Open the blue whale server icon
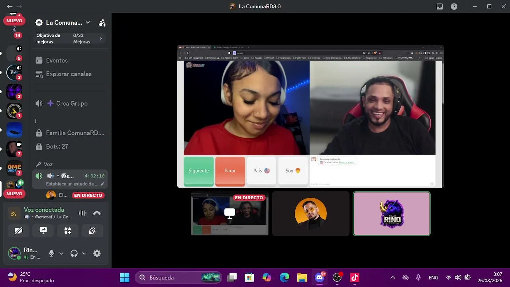This screenshot has width=510, height=287. click(x=14, y=130)
